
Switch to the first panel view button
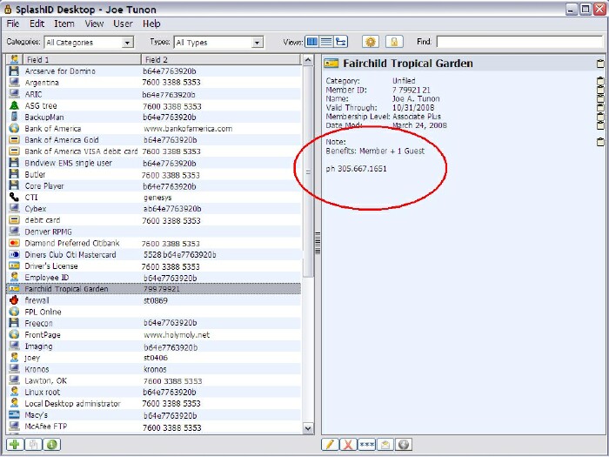point(312,42)
